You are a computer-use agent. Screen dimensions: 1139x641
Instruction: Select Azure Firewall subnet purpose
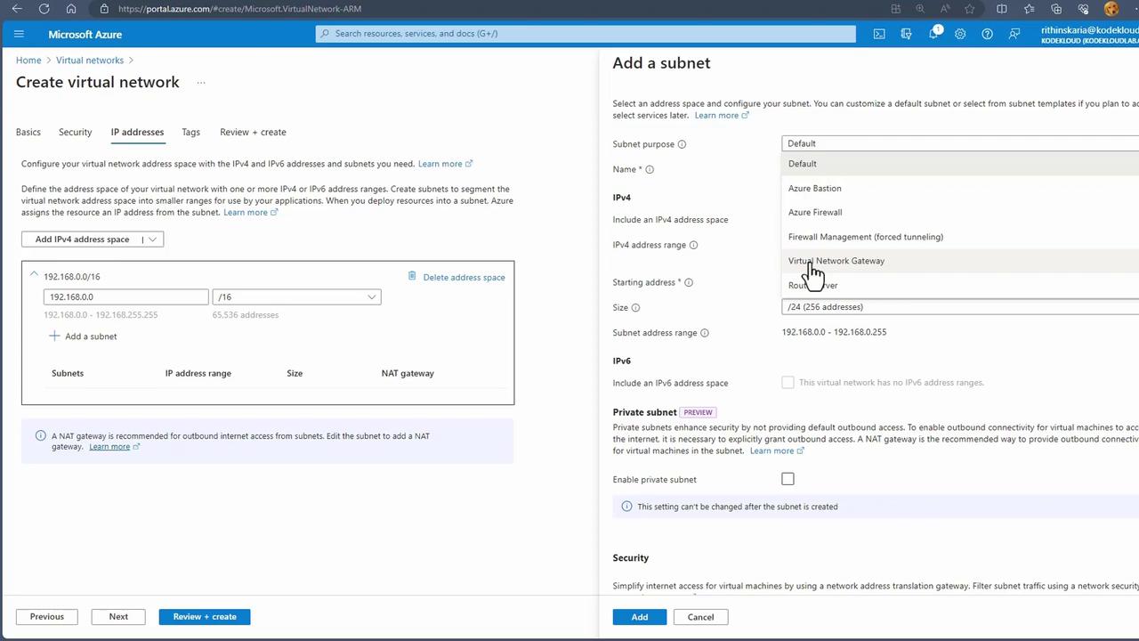[x=960, y=212]
